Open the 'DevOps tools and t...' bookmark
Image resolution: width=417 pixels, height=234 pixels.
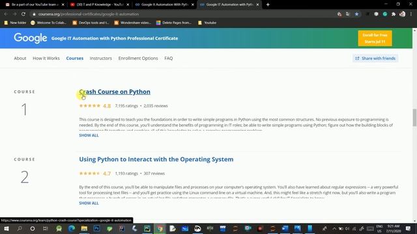click(91, 23)
